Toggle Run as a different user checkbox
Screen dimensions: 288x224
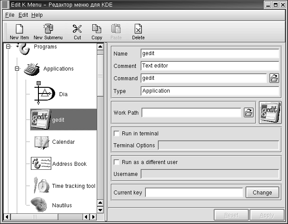point(117,162)
